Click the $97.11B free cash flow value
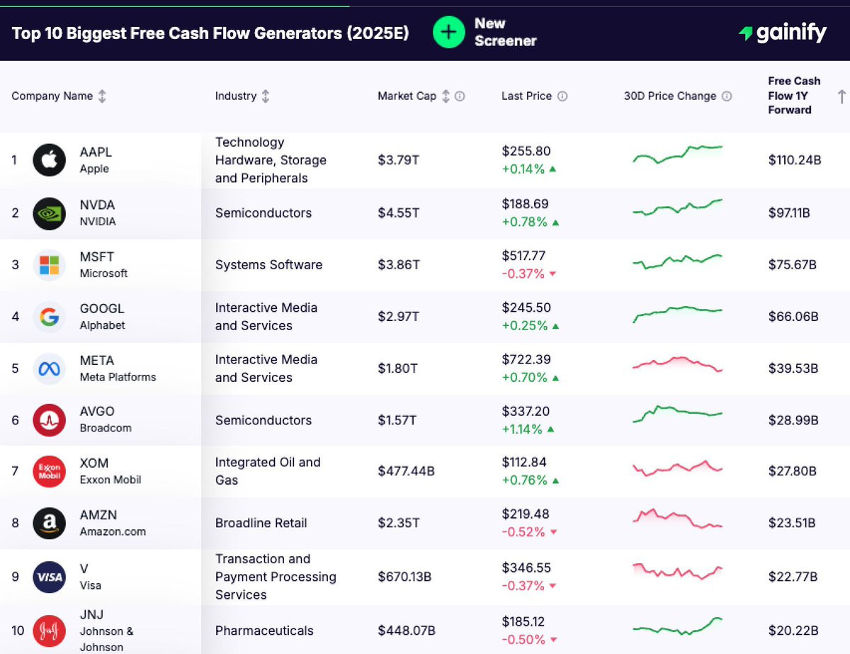 tap(789, 213)
